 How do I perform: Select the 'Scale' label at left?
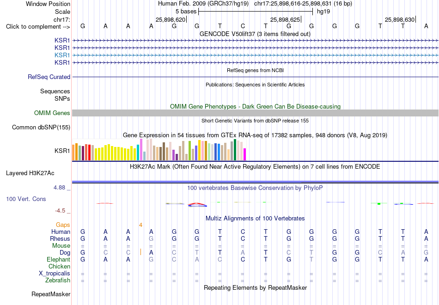click(62, 12)
